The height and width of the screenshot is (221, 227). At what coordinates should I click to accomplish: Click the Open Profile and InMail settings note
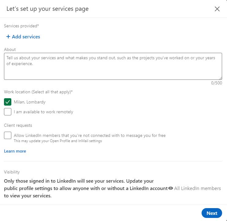[58, 141]
